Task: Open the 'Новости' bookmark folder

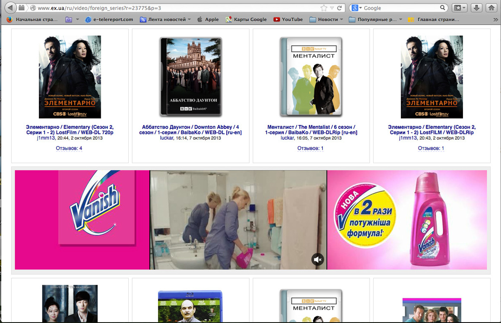Action: (x=323, y=19)
